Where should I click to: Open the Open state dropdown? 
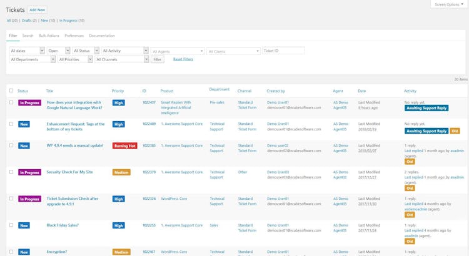(58, 51)
